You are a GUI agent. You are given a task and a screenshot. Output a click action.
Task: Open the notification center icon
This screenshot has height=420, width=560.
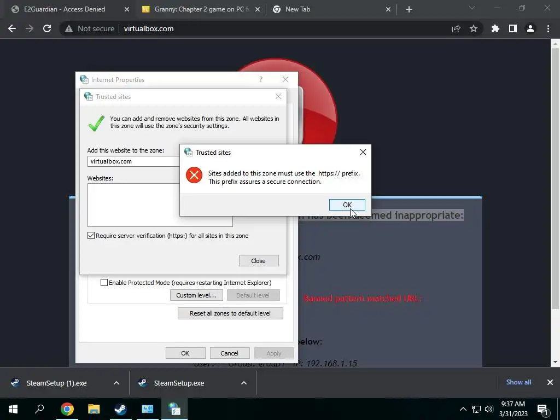point(542,409)
